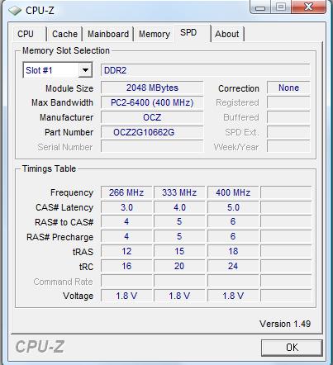
Task: Click tRAS value 15
Action: tap(179, 251)
